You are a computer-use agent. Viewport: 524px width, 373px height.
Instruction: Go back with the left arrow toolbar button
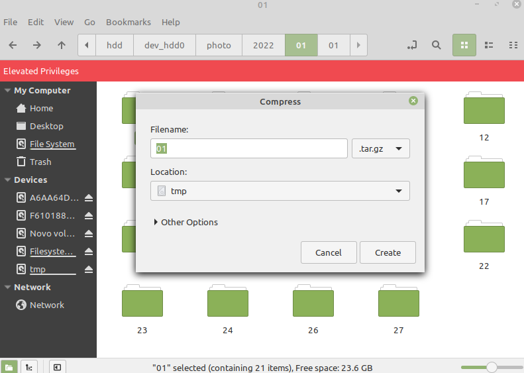point(13,45)
